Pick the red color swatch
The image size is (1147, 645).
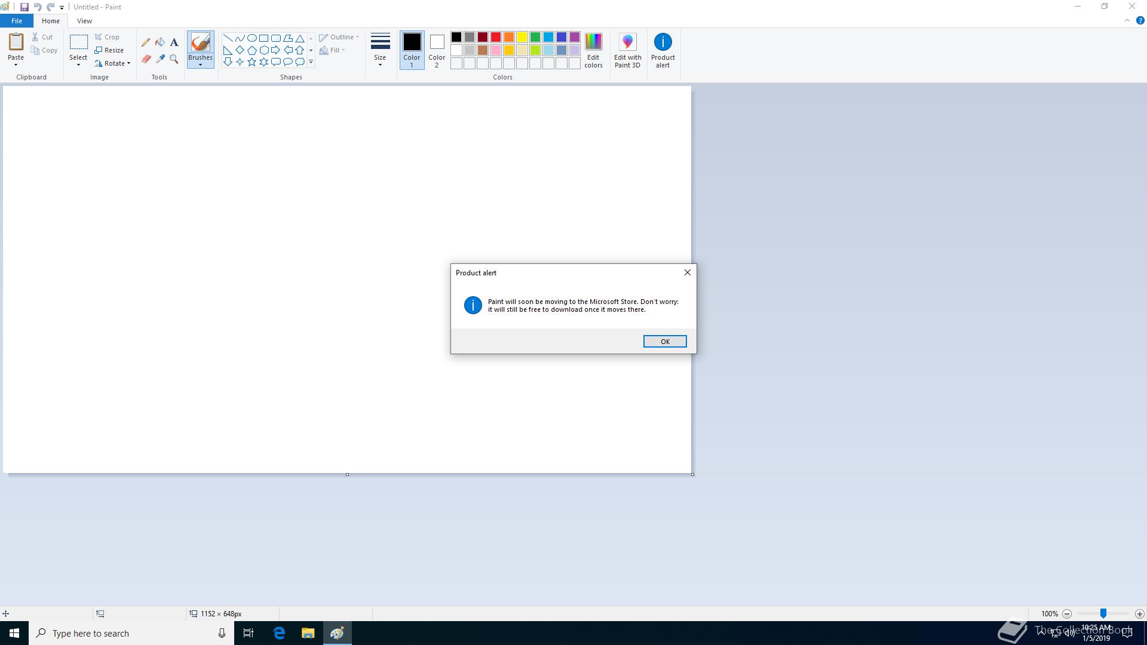point(496,37)
